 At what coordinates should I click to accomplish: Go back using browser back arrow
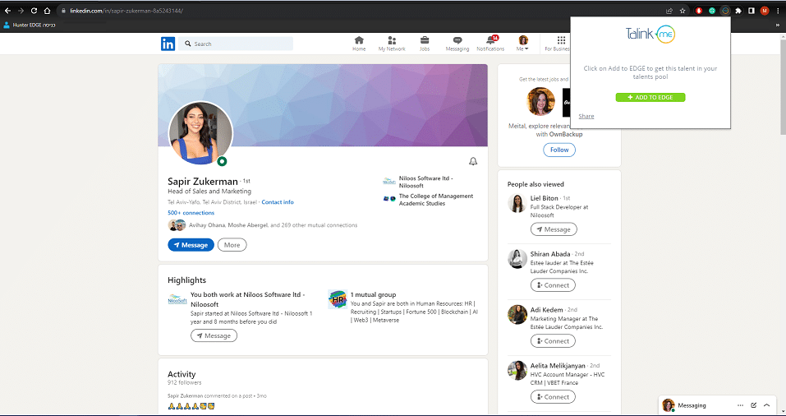7,11
